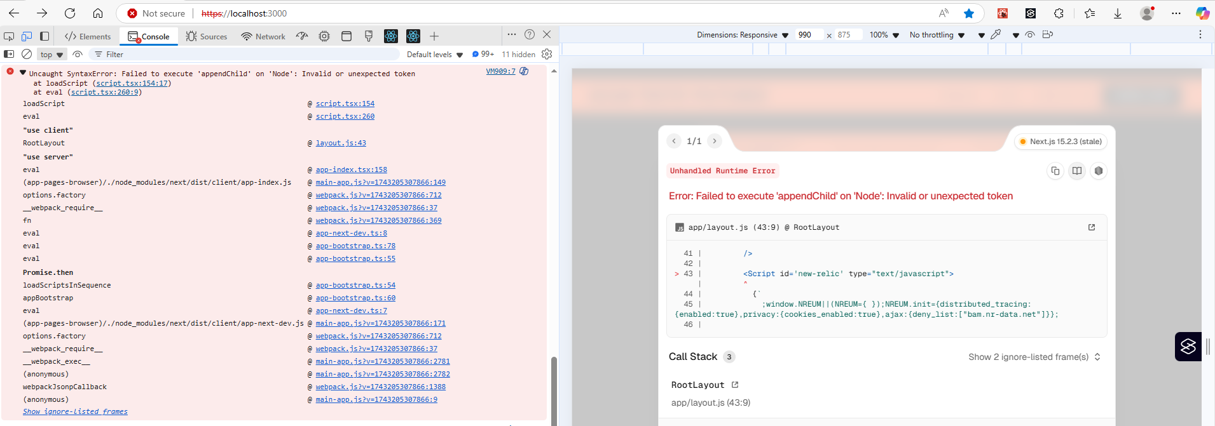
Task: Open Memory panel chip icon
Action: pyautogui.click(x=324, y=36)
